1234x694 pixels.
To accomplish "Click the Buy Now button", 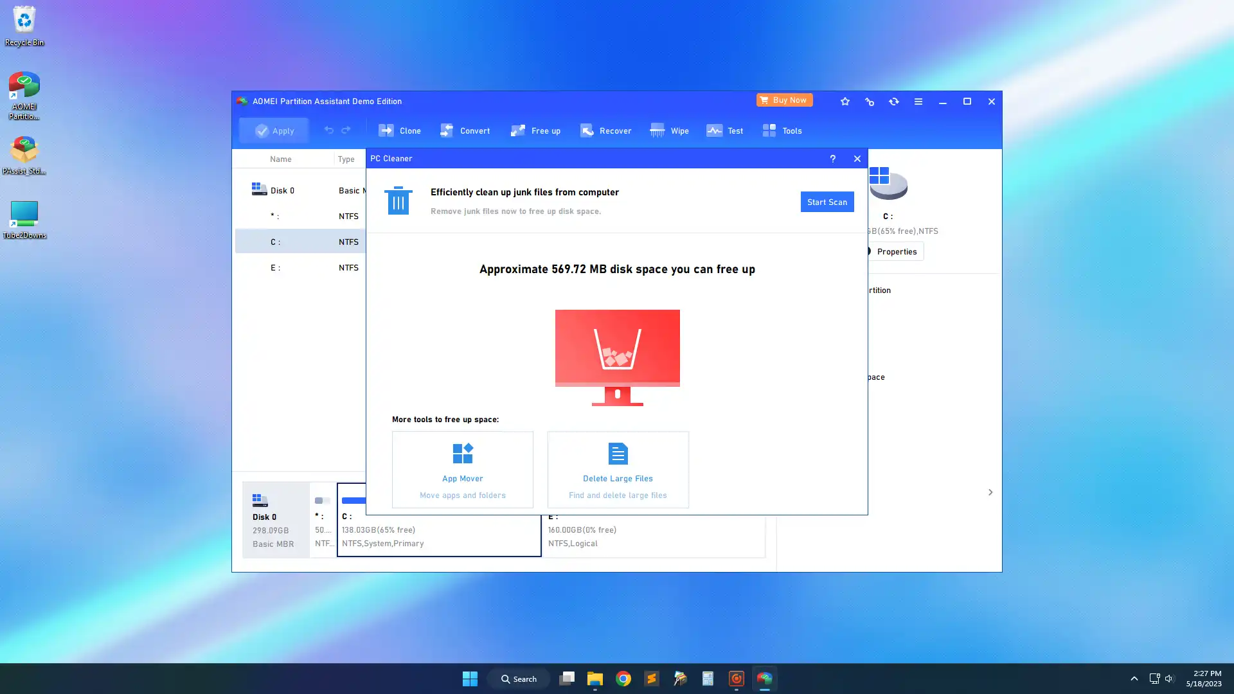I will 784,100.
